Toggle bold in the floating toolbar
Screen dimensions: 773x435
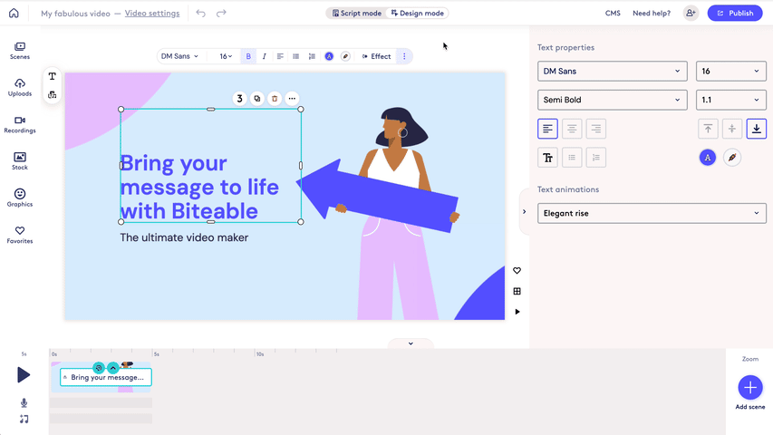(x=248, y=56)
